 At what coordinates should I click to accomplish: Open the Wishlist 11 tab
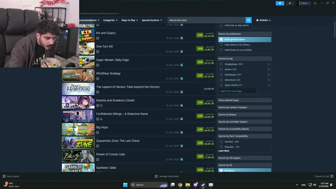[x=263, y=20]
